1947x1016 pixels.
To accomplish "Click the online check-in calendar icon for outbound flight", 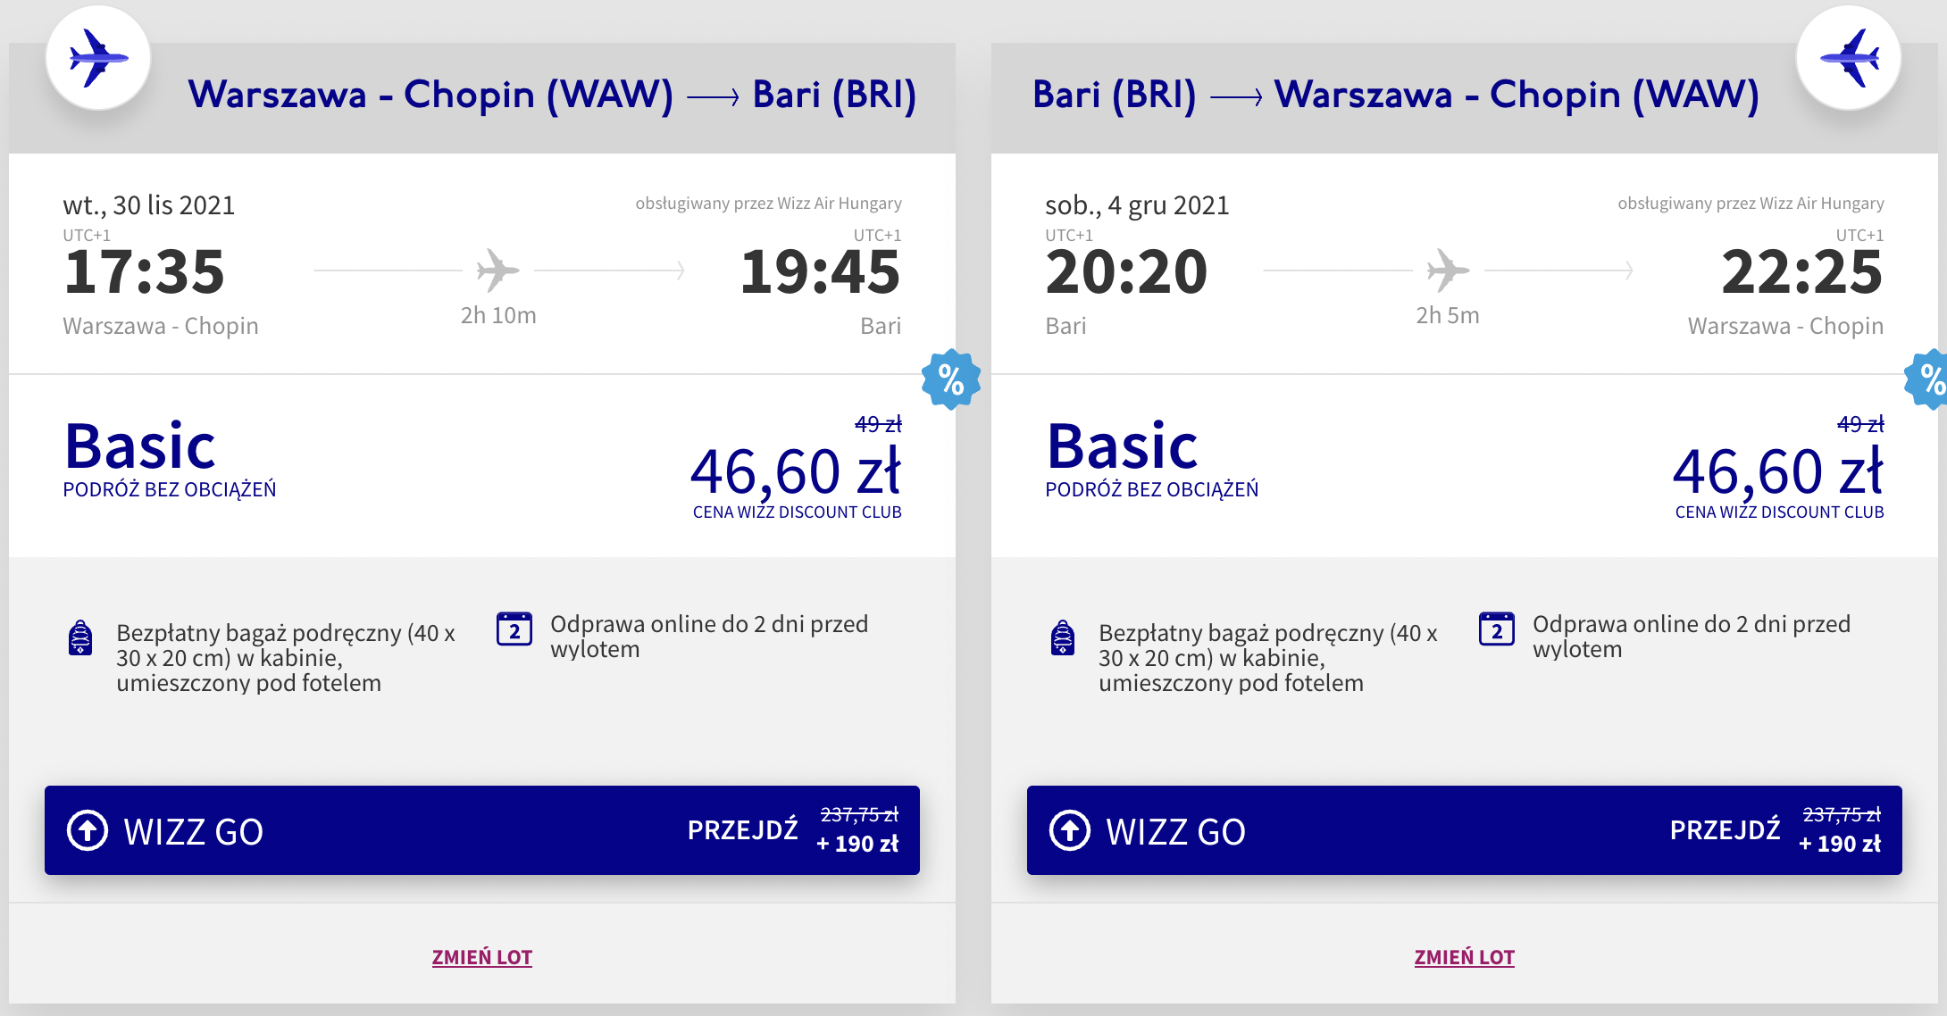I will (x=514, y=629).
